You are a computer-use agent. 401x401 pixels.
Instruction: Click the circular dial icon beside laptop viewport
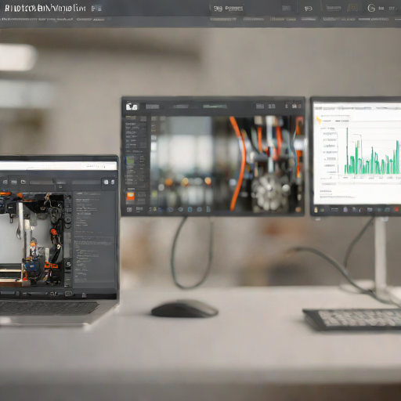68,219
